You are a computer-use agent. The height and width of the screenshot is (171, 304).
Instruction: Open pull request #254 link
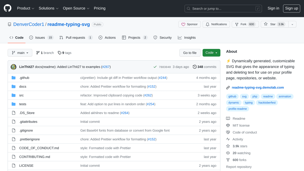(150, 104)
